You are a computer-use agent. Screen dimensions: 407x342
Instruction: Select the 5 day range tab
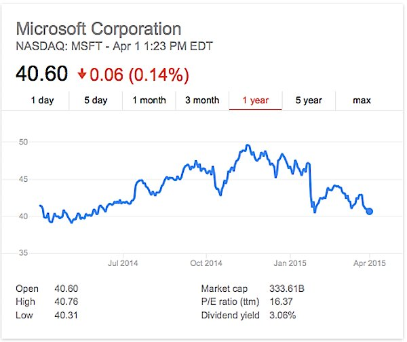tap(96, 100)
